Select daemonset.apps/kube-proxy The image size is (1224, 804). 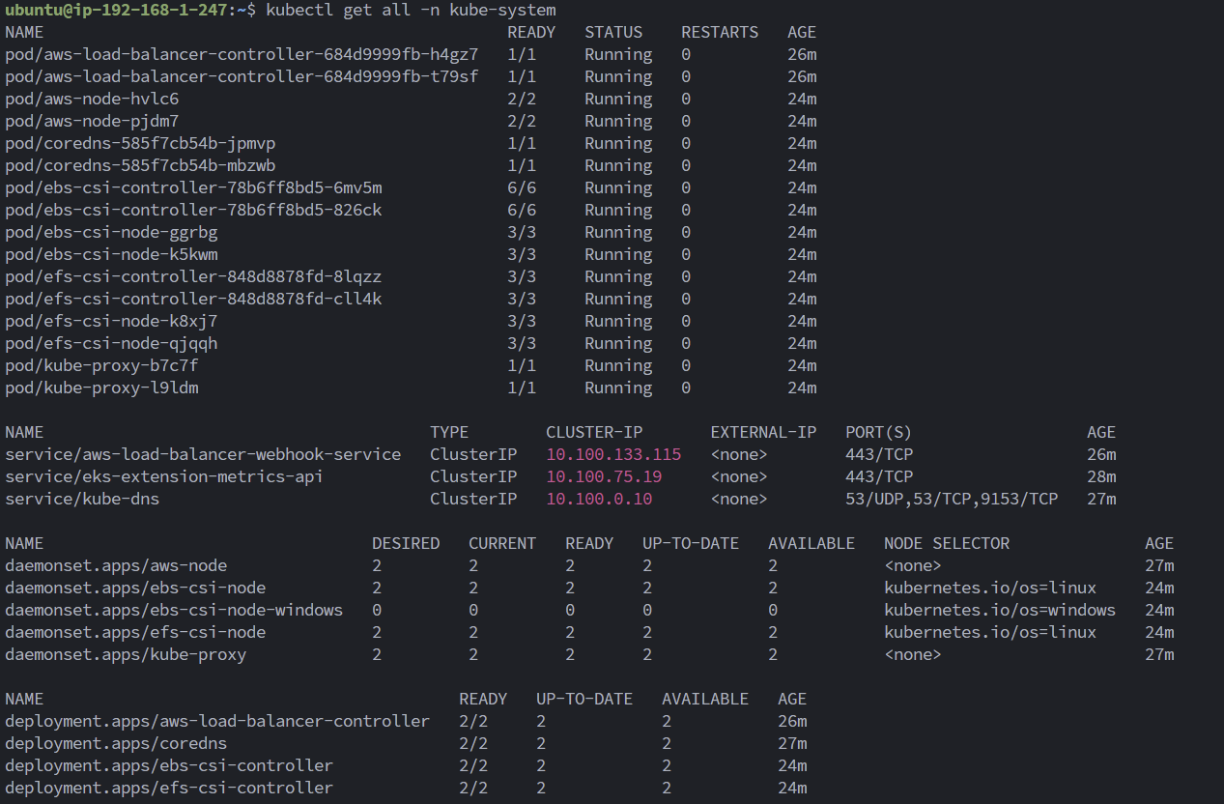tap(126, 654)
